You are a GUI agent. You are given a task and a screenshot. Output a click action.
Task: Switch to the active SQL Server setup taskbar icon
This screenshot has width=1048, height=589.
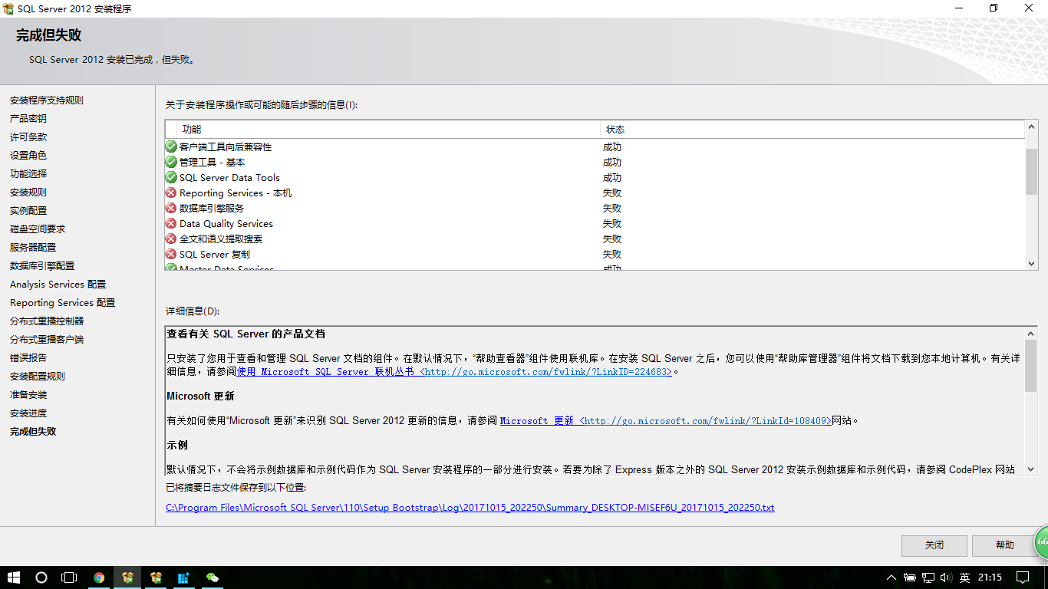pos(127,577)
